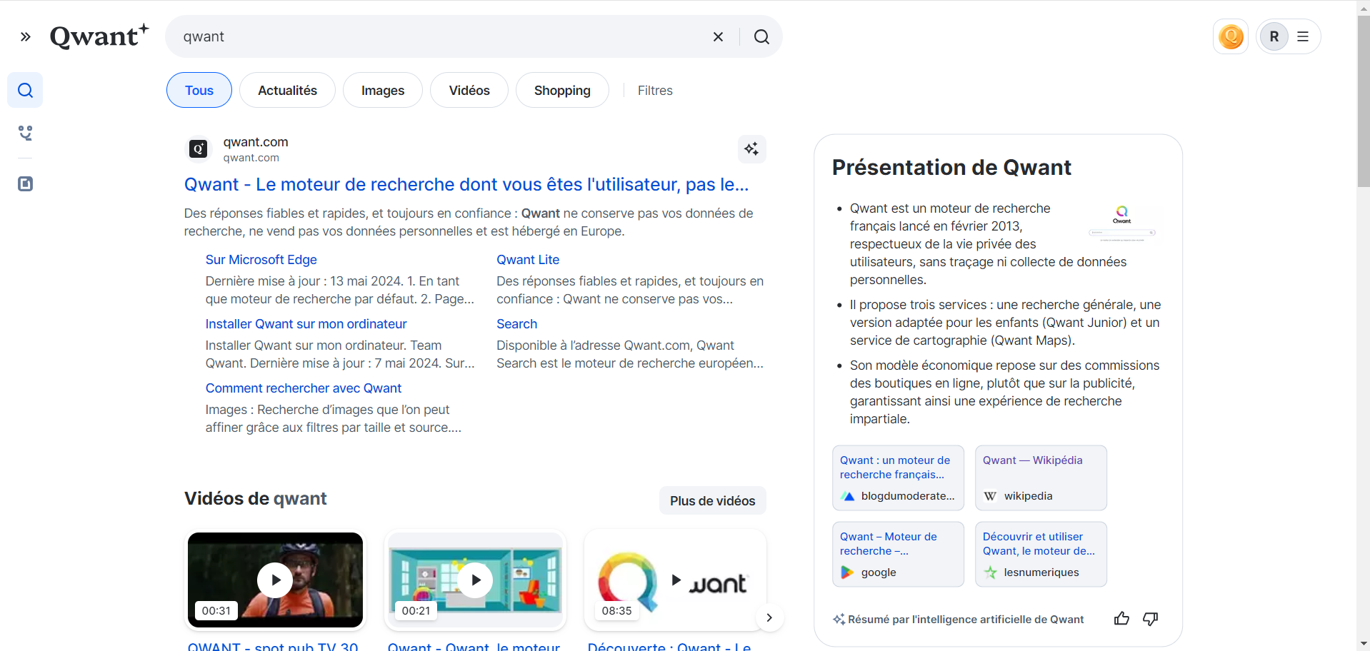
Task: Open the hamburger menu icon
Action: [1303, 36]
